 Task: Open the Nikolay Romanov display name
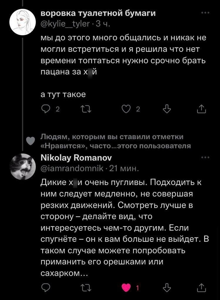[x=76, y=157]
